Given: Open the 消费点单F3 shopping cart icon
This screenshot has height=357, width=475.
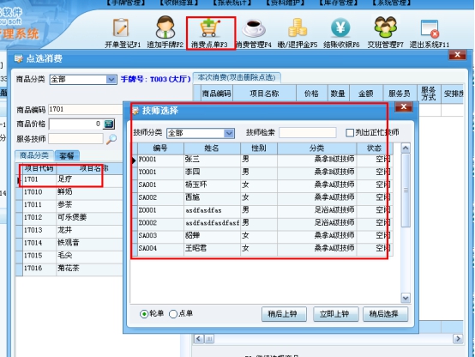Looking at the screenshot, I should click(x=209, y=28).
